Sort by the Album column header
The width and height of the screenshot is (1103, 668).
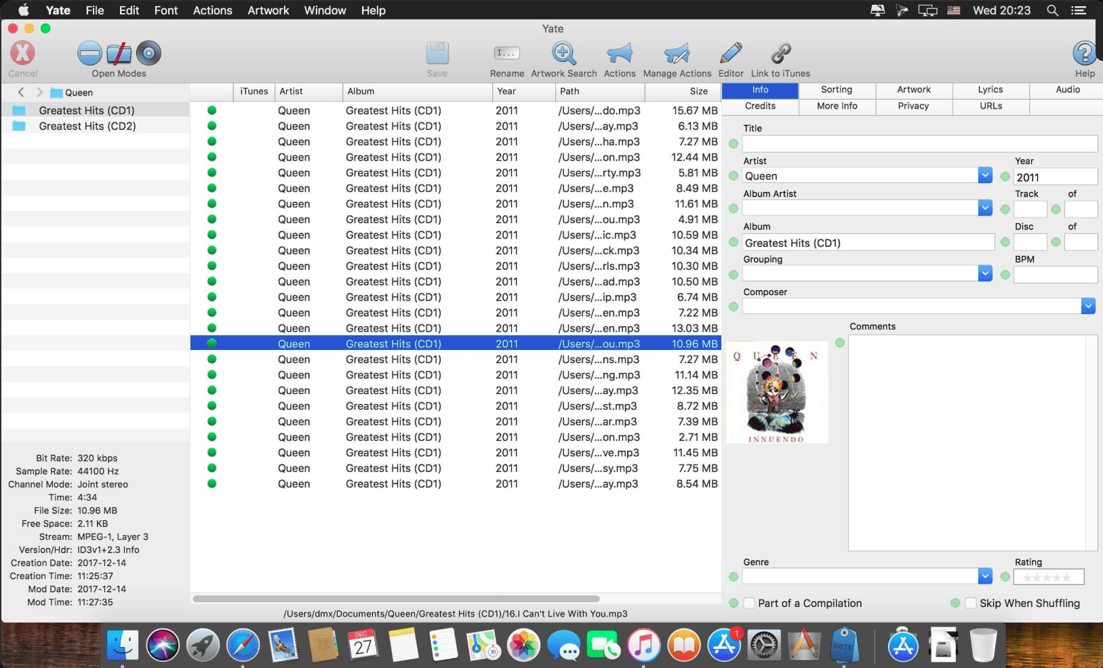(x=417, y=92)
